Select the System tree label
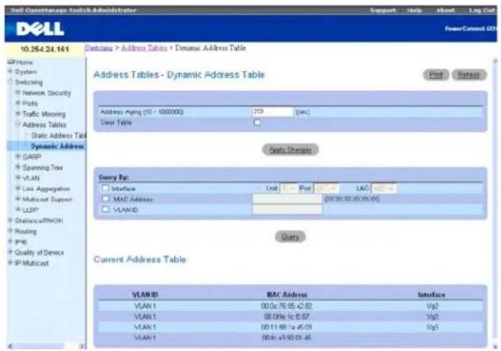This screenshot has width=501, height=351. coord(26,72)
